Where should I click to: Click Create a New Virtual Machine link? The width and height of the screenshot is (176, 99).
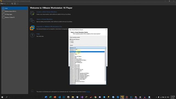[46, 12]
